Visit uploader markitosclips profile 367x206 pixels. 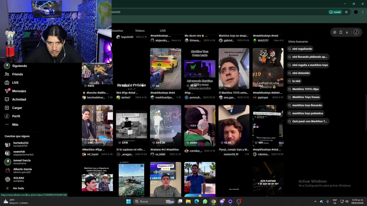pyautogui.click(x=164, y=98)
